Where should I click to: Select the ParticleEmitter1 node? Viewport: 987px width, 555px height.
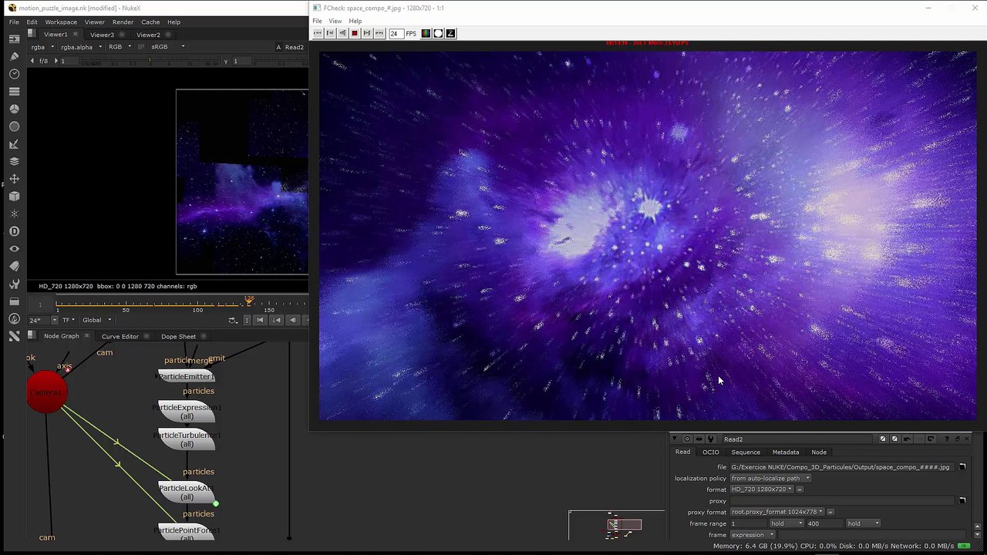tap(187, 376)
